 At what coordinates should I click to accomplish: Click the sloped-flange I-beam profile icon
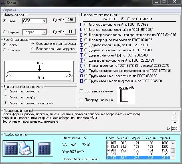point(81,50)
